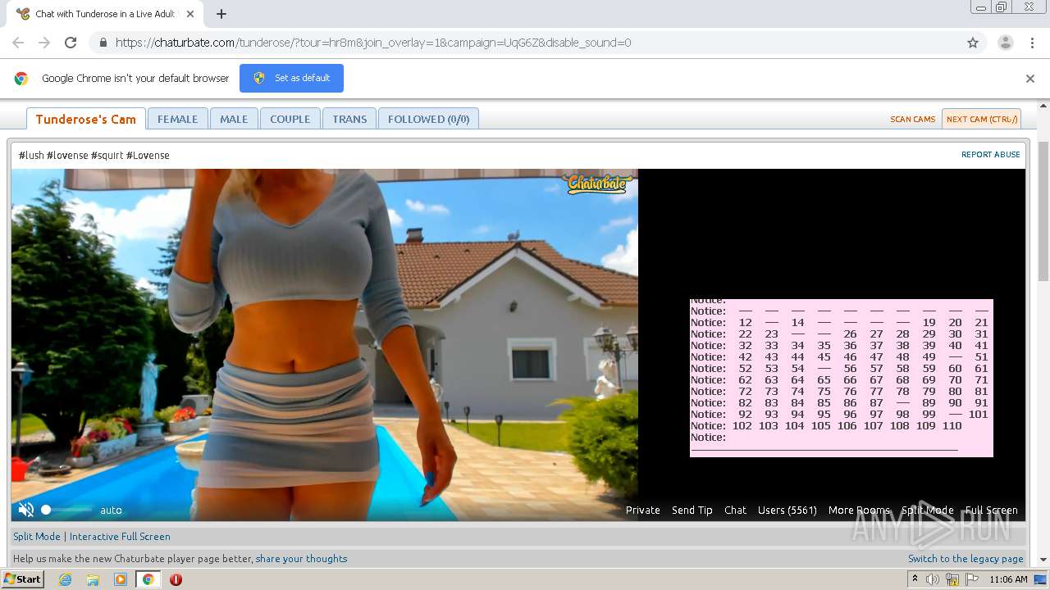
Task: Click the taskbar clock showing 11:06 AM
Action: tap(1008, 579)
